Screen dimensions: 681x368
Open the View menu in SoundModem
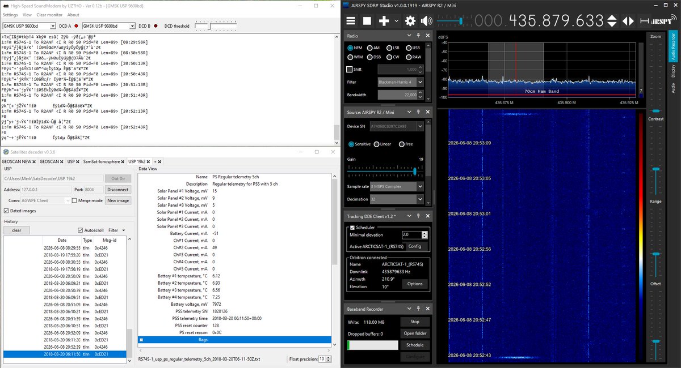pyautogui.click(x=27, y=15)
